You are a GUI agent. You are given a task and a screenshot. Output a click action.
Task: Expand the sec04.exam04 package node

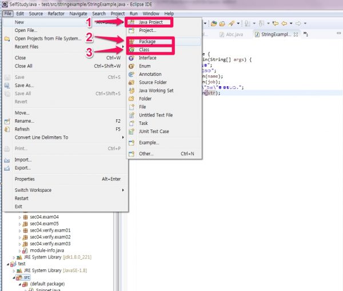tap(20, 217)
